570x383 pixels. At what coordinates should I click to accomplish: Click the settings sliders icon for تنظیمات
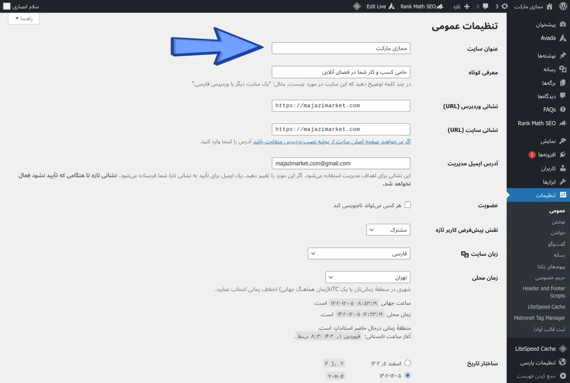point(563,195)
